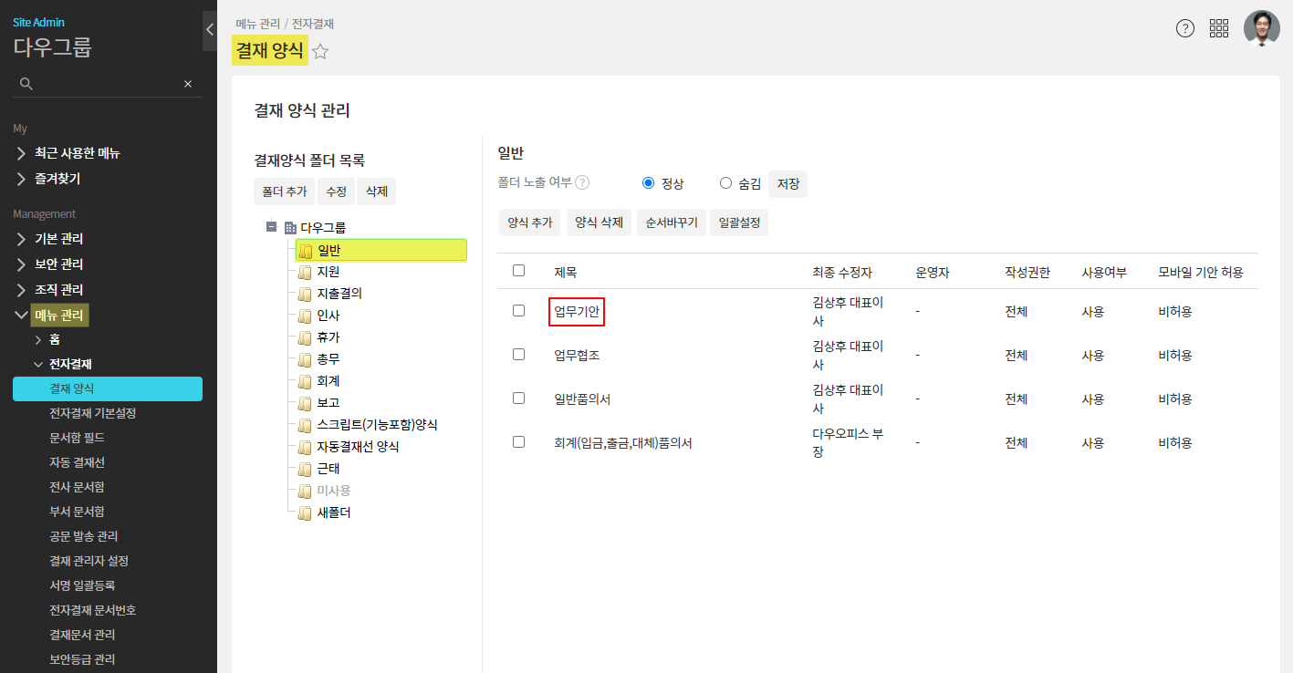Select the 숨김 radio button

pos(726,182)
